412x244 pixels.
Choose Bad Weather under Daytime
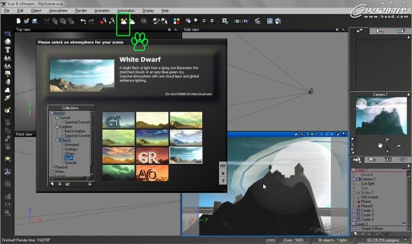pos(75,131)
